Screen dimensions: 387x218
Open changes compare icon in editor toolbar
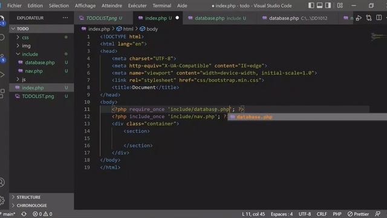[369, 18]
